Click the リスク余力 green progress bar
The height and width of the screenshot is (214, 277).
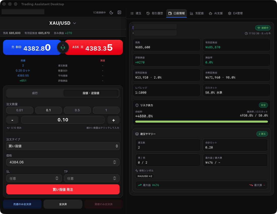pos(201,122)
